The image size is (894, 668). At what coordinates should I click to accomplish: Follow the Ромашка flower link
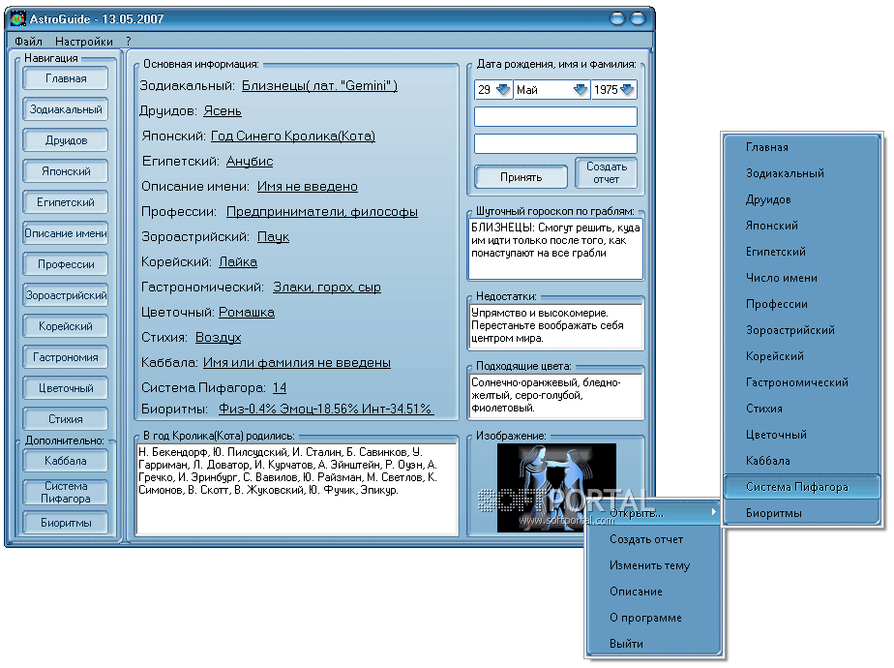coord(247,312)
